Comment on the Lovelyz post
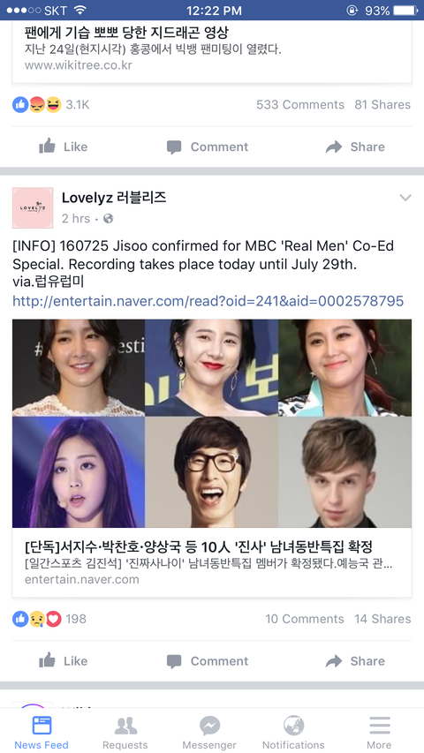This screenshot has width=424, height=753. coord(208,661)
